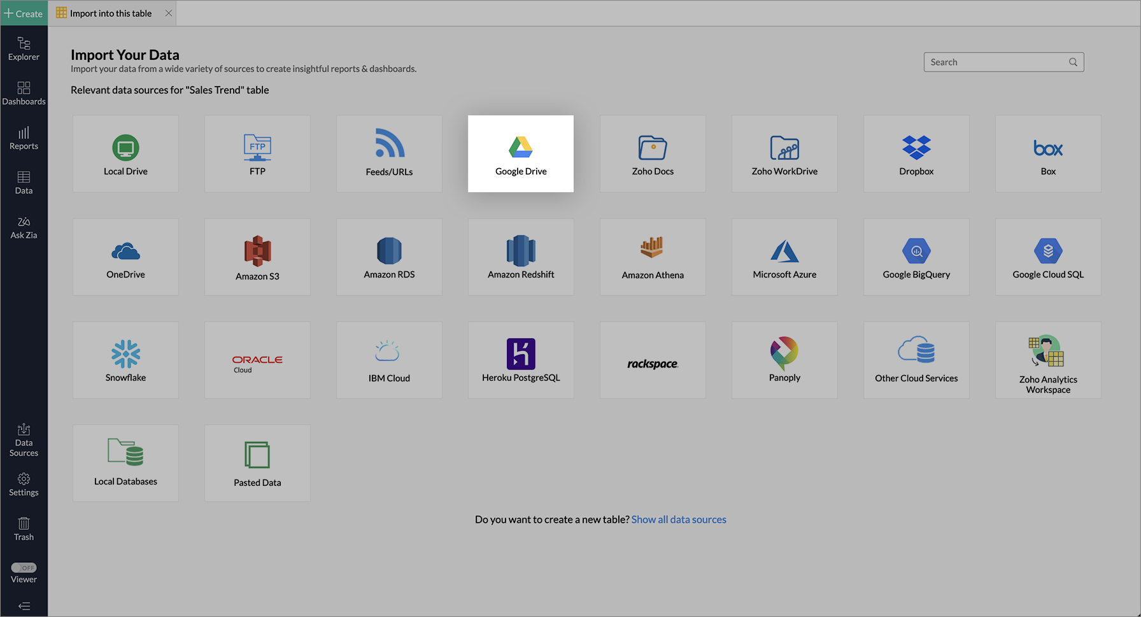The height and width of the screenshot is (617, 1141).
Task: Select Google Drive as import source
Action: click(x=520, y=153)
